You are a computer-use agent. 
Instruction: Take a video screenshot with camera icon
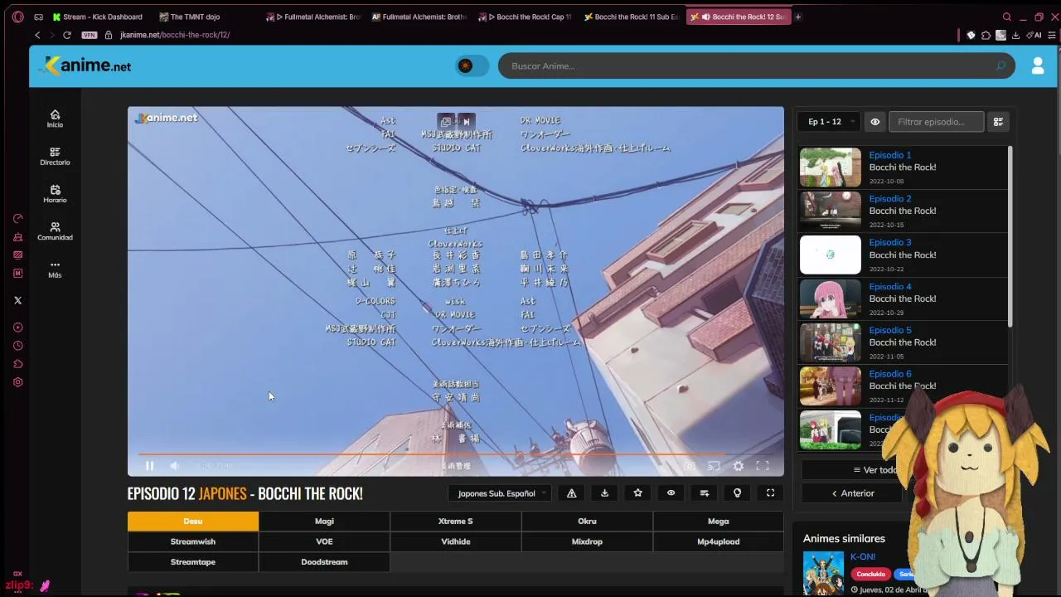pos(689,466)
